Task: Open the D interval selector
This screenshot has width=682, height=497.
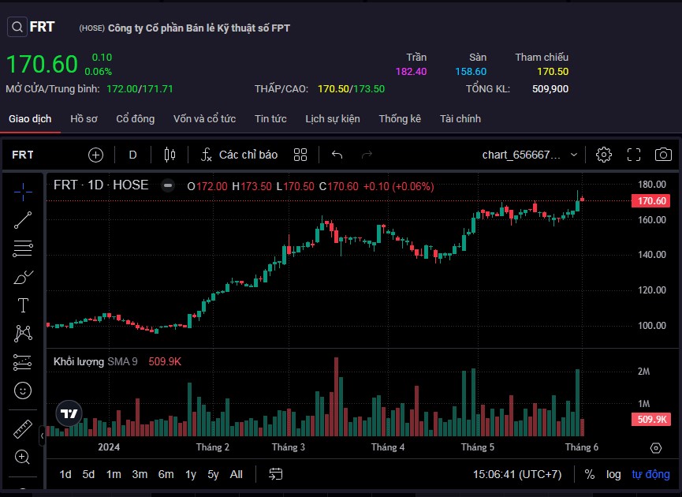Action: (x=132, y=155)
